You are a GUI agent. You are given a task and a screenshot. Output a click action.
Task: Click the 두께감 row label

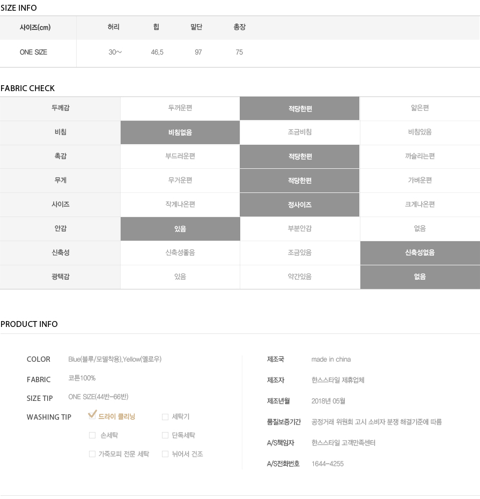pos(61,108)
